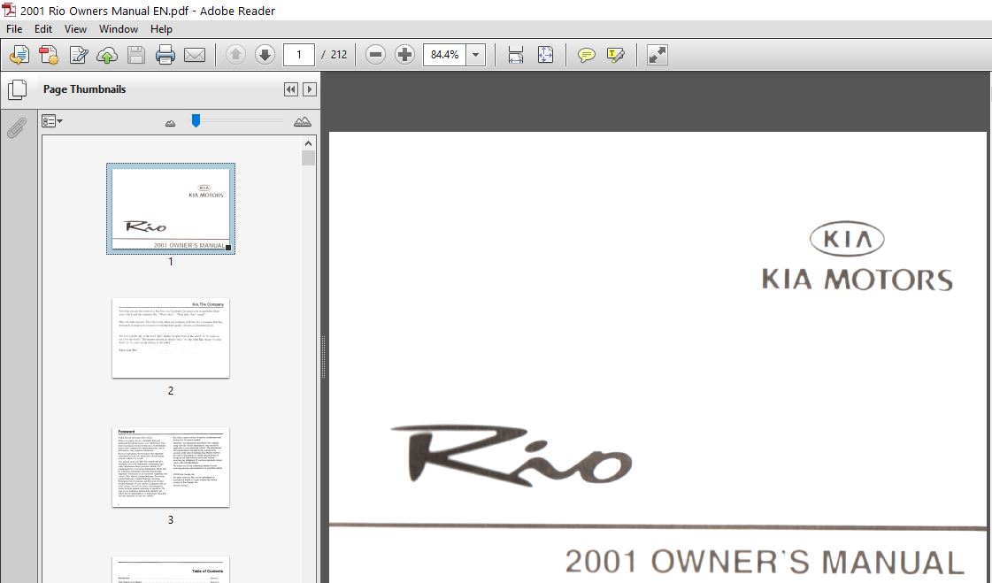Select page 3 thumbnail
The height and width of the screenshot is (583, 992).
(x=171, y=467)
